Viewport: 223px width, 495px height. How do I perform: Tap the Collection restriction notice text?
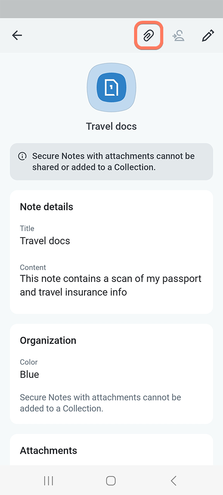coord(100,403)
